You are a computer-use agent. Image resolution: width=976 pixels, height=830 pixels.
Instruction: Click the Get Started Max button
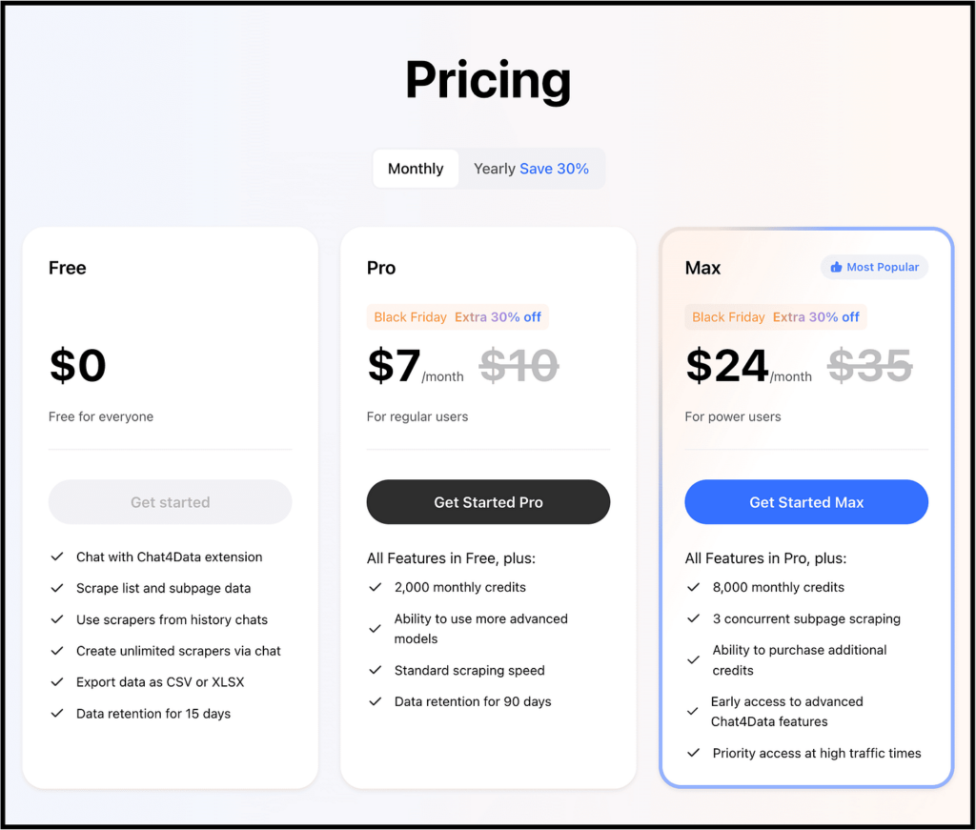click(805, 502)
